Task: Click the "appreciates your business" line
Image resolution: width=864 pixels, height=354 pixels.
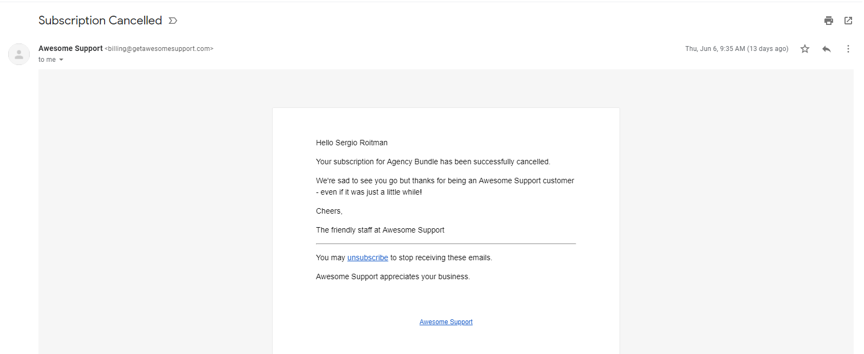Action: (x=392, y=276)
